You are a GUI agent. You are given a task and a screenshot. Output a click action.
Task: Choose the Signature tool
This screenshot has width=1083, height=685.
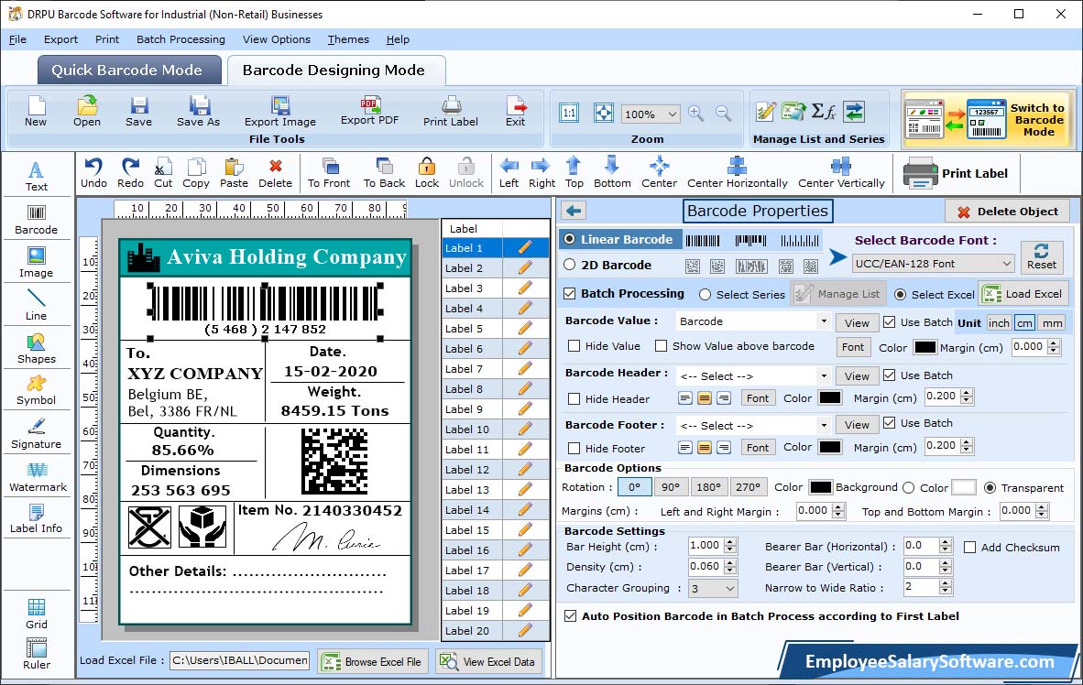pyautogui.click(x=36, y=434)
